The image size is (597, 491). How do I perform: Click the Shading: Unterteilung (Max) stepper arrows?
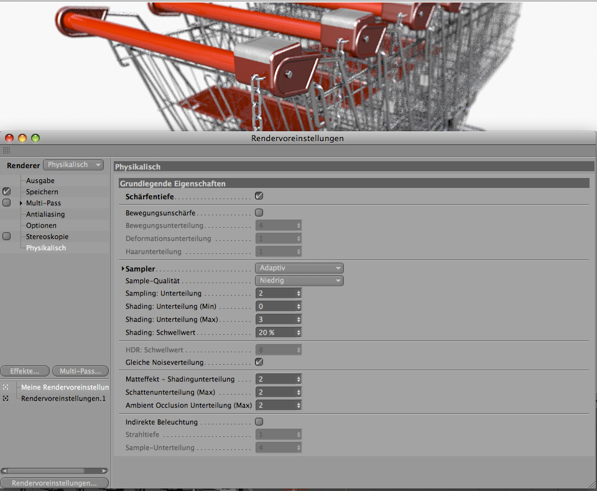coord(298,319)
